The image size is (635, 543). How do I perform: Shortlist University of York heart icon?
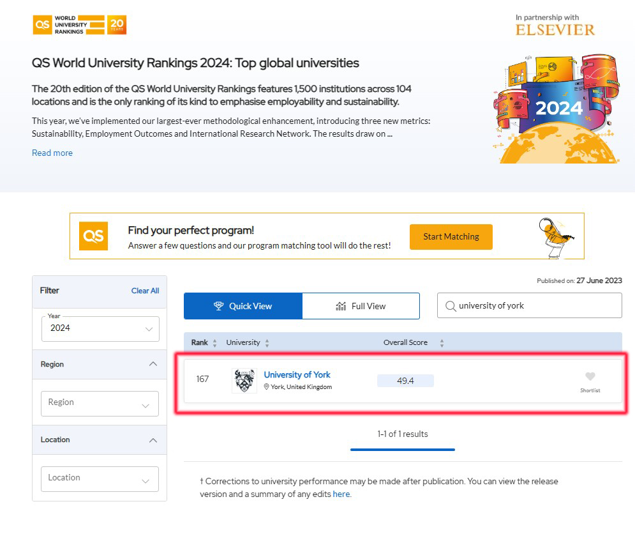click(x=590, y=377)
